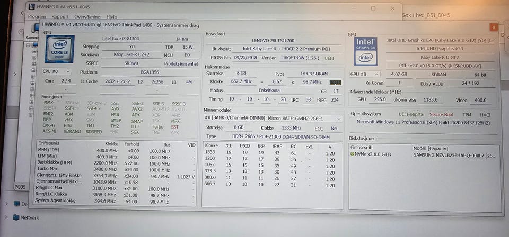Screen dimensions: 509x237
Task: Click the AES-NI feature flag
Action: pyautogui.click(x=49, y=131)
